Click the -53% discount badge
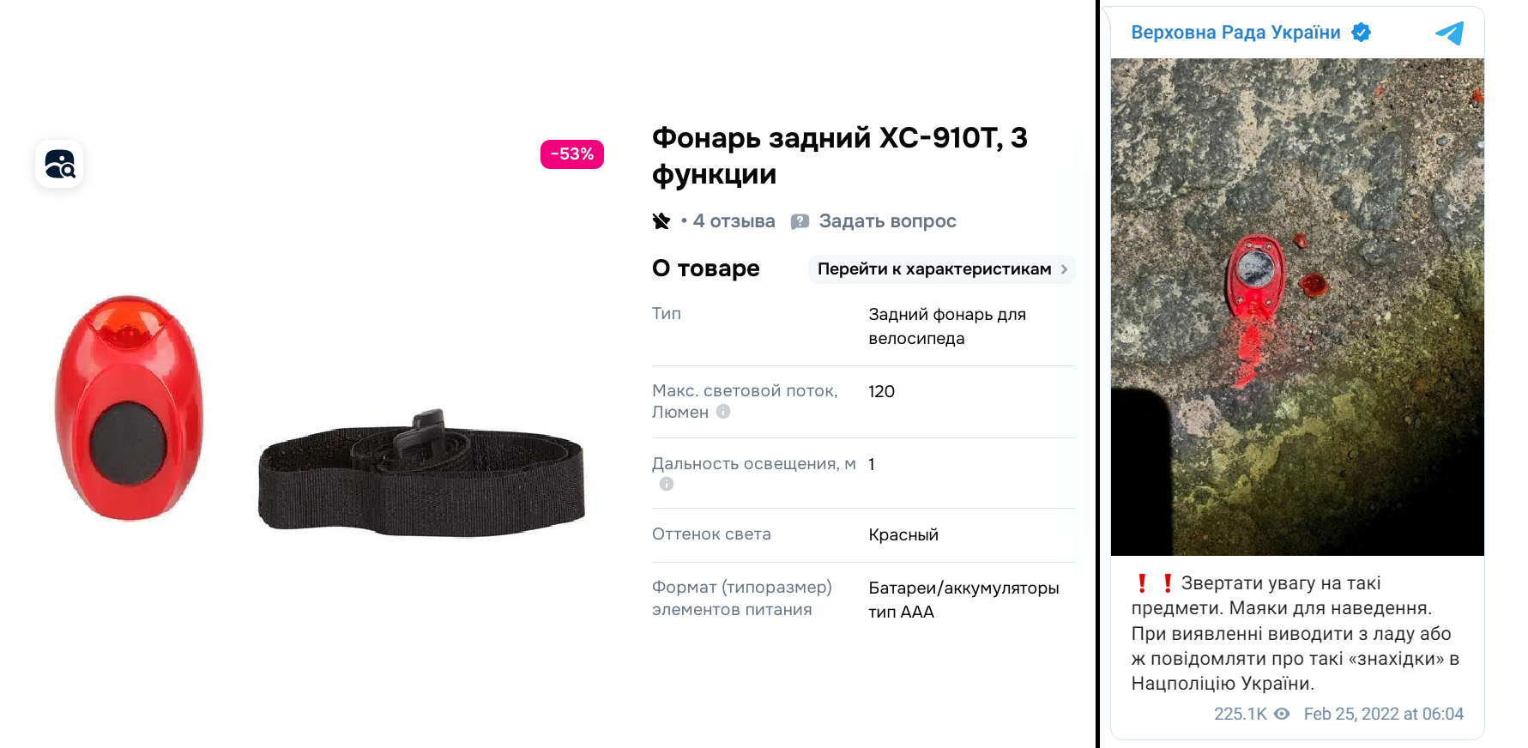 572,154
